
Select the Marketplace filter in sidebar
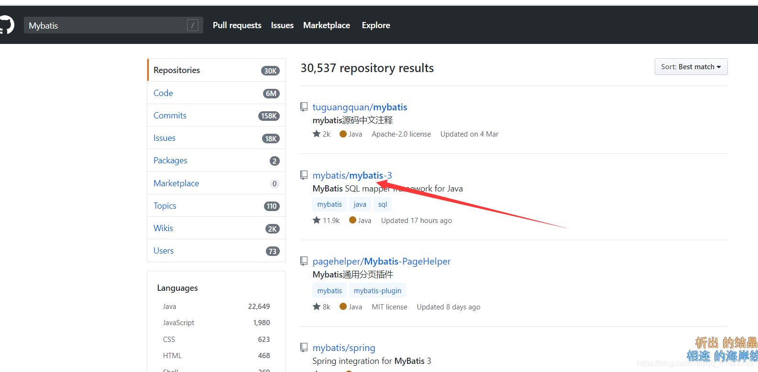click(217, 183)
